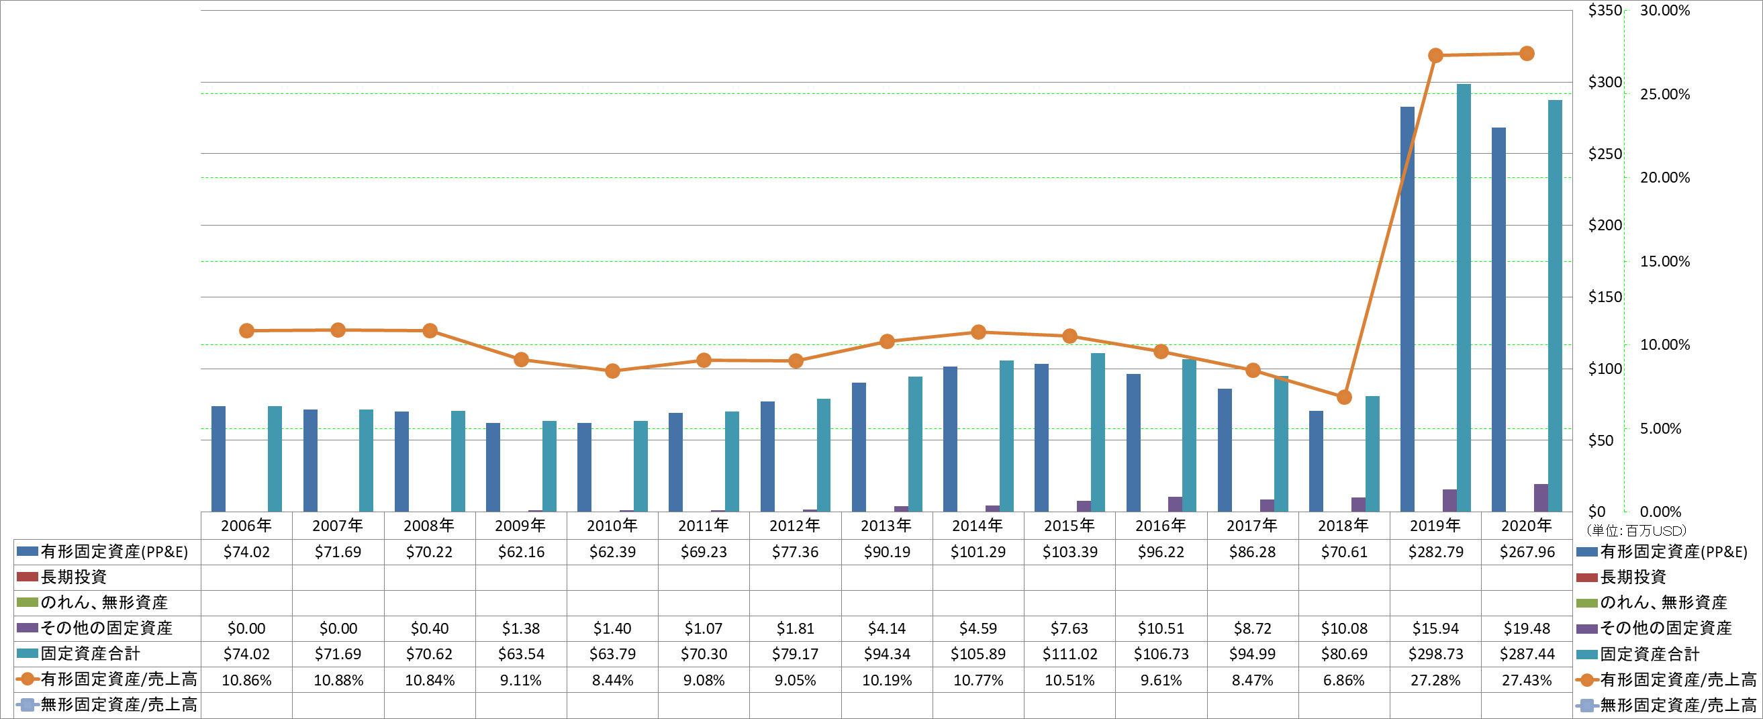Click the 2019年 orange line marker

click(1436, 56)
